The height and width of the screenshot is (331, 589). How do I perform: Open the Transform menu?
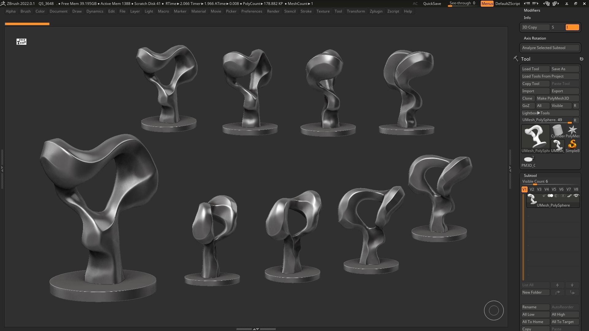[x=356, y=11]
